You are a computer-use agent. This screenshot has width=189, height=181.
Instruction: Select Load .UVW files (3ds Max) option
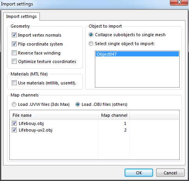[14, 104]
